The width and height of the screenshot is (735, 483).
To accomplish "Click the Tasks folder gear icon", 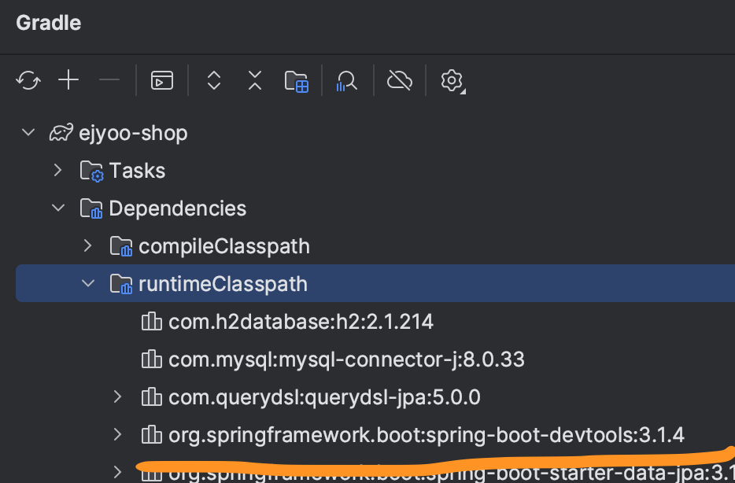I will pyautogui.click(x=91, y=171).
